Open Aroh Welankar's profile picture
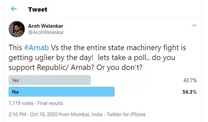Image resolution: width=208 pixels, height=122 pixels. 17,29
